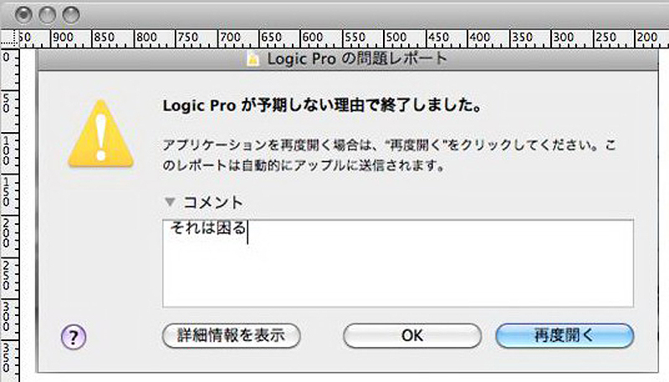The image size is (669, 382).
Task: Click the 300 mark on the vertical ruler
Action: click(x=7, y=316)
